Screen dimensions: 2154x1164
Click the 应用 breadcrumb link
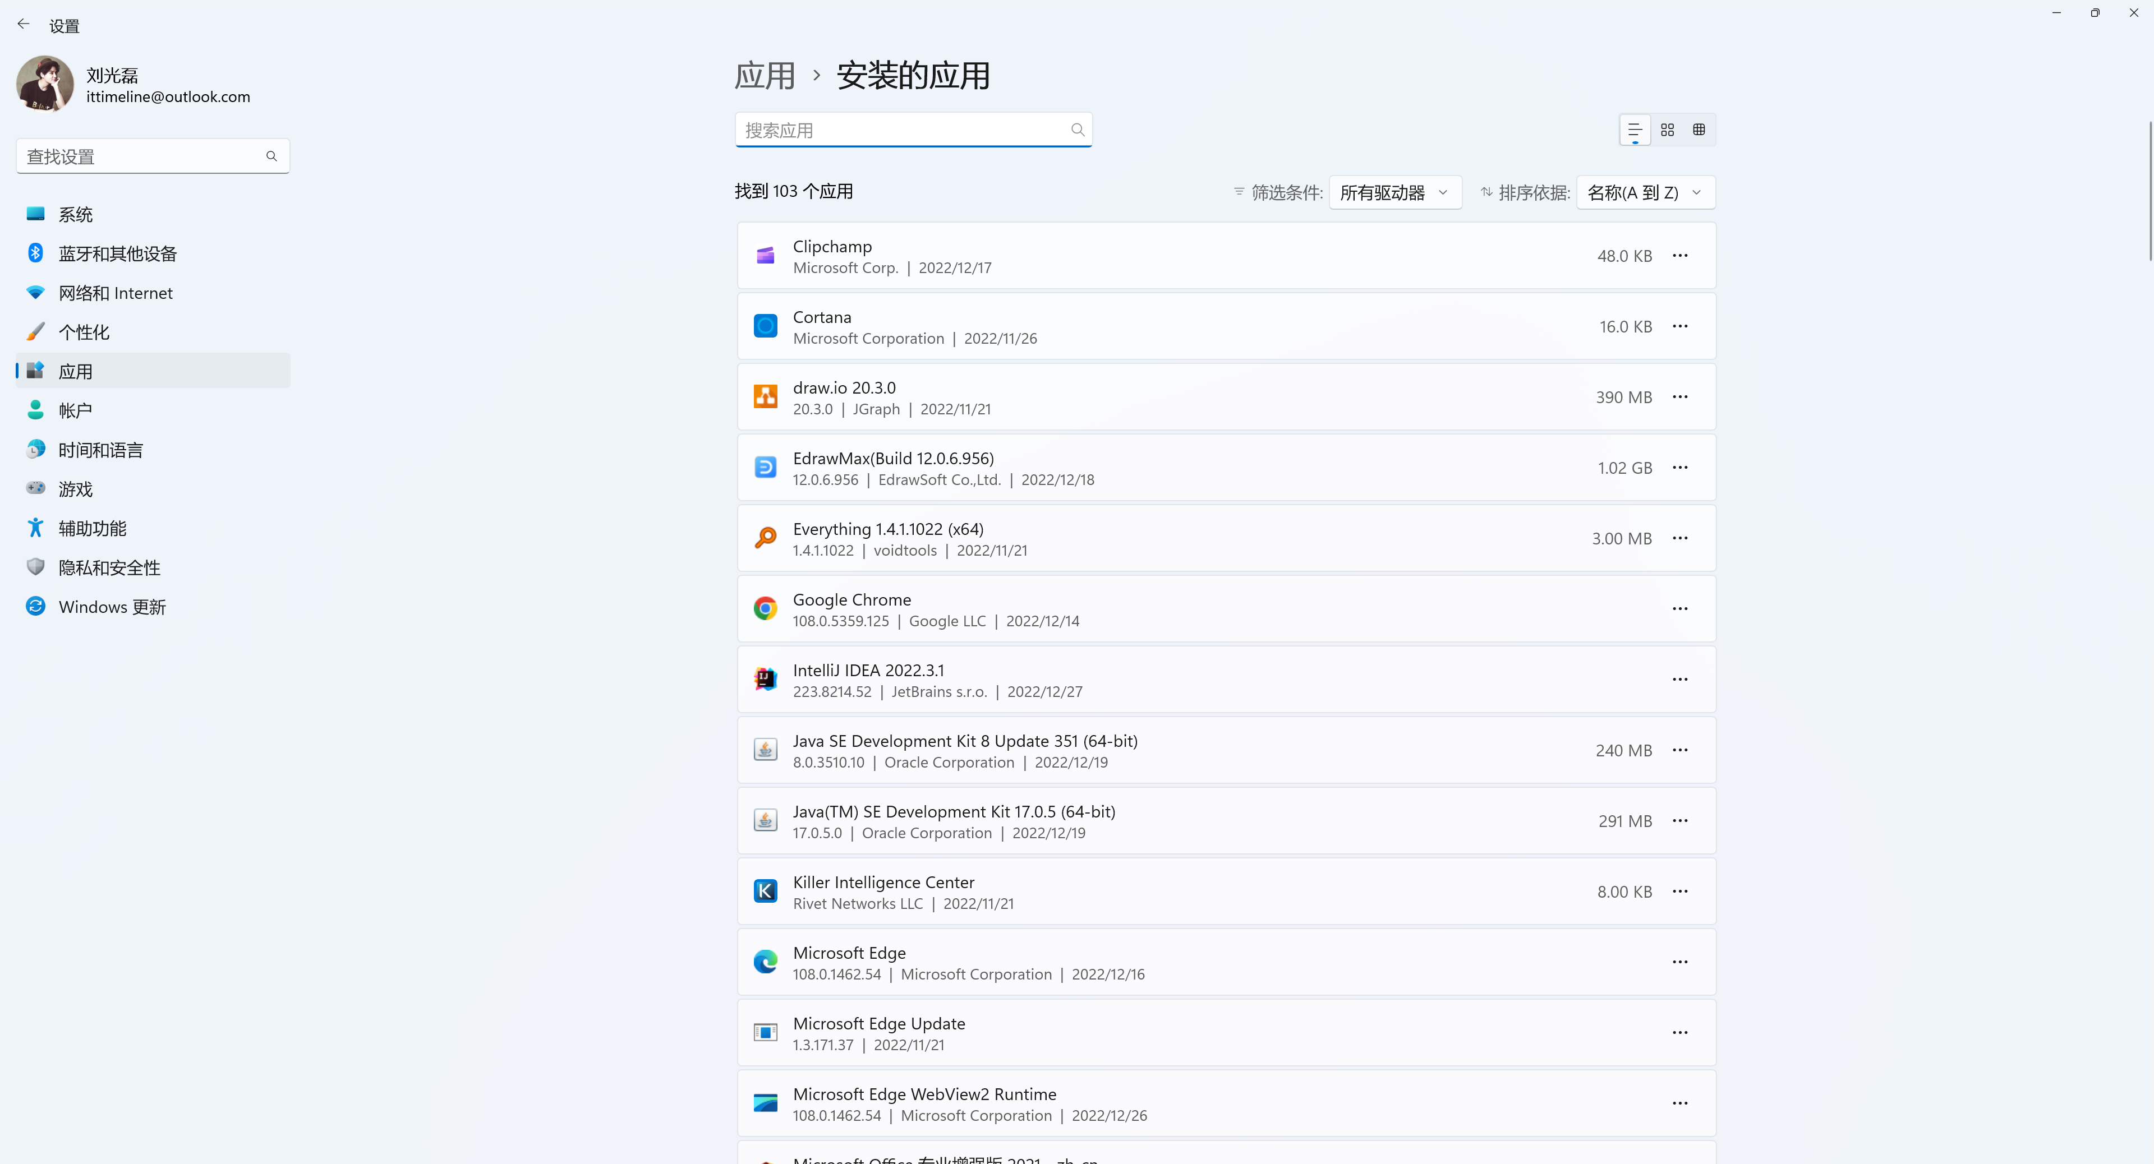(x=765, y=76)
